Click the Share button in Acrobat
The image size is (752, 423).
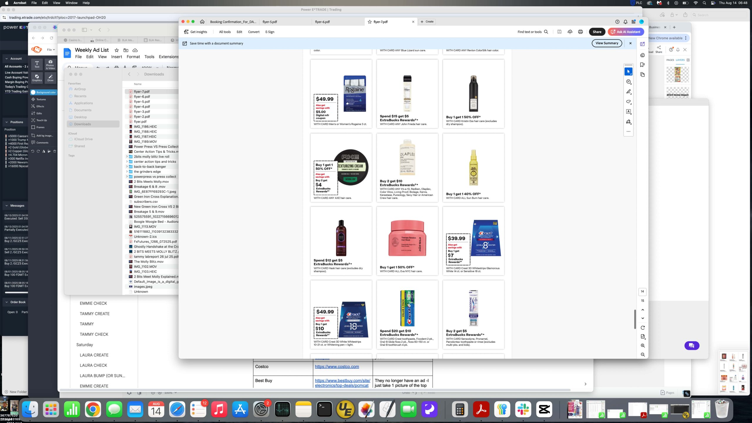point(597,32)
